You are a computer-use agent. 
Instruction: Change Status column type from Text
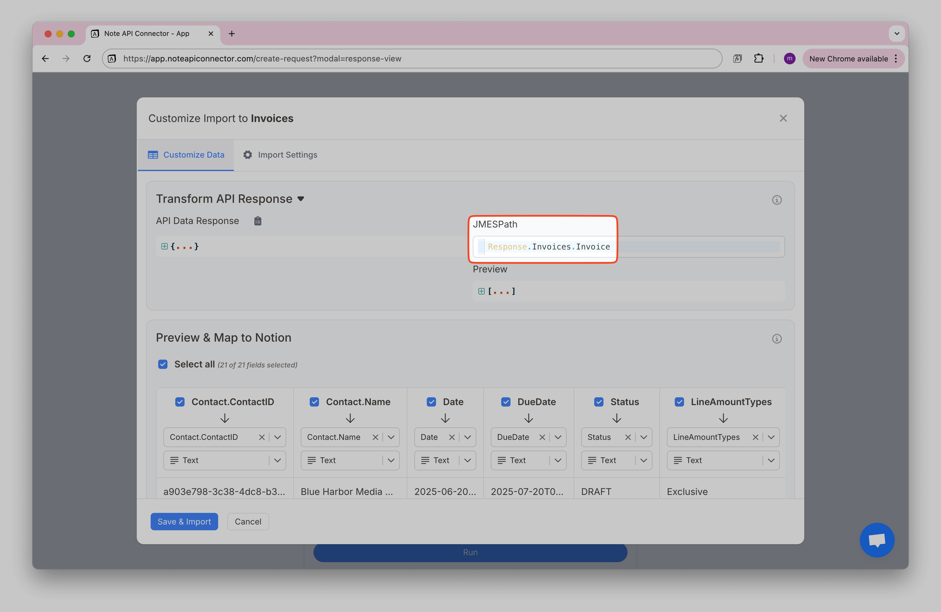click(x=617, y=460)
